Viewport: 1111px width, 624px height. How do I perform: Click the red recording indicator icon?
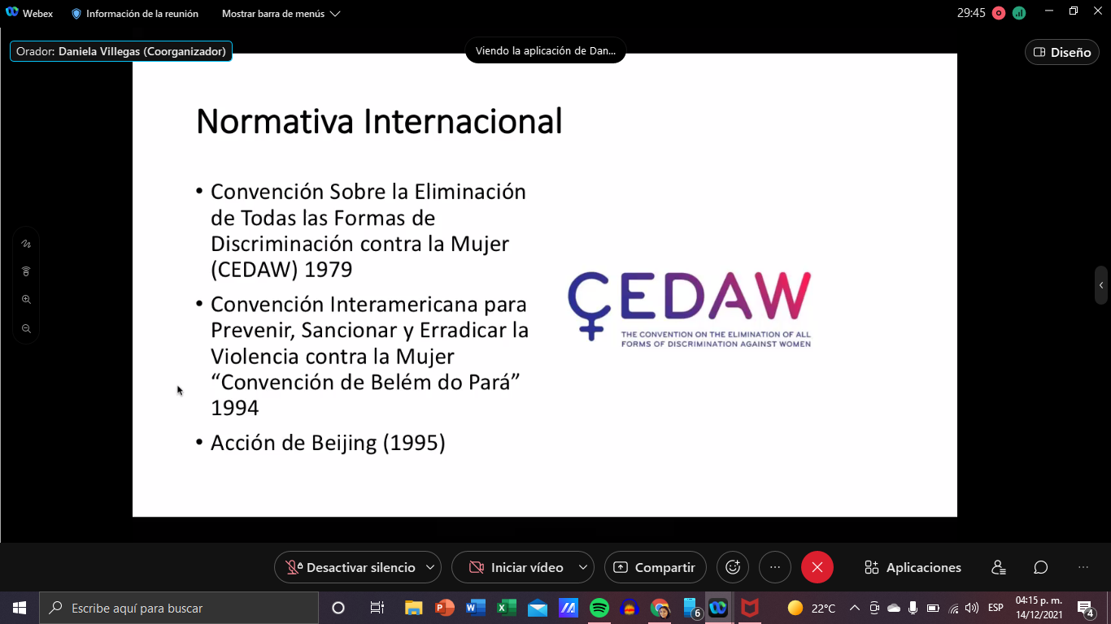pos(999,13)
